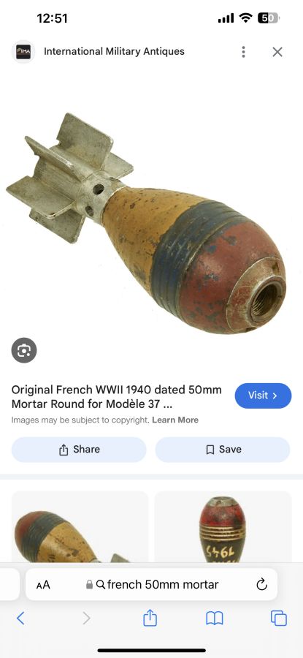Tap the International Military Antiques source name
Screen dimensions: 303x658
[x=114, y=52]
